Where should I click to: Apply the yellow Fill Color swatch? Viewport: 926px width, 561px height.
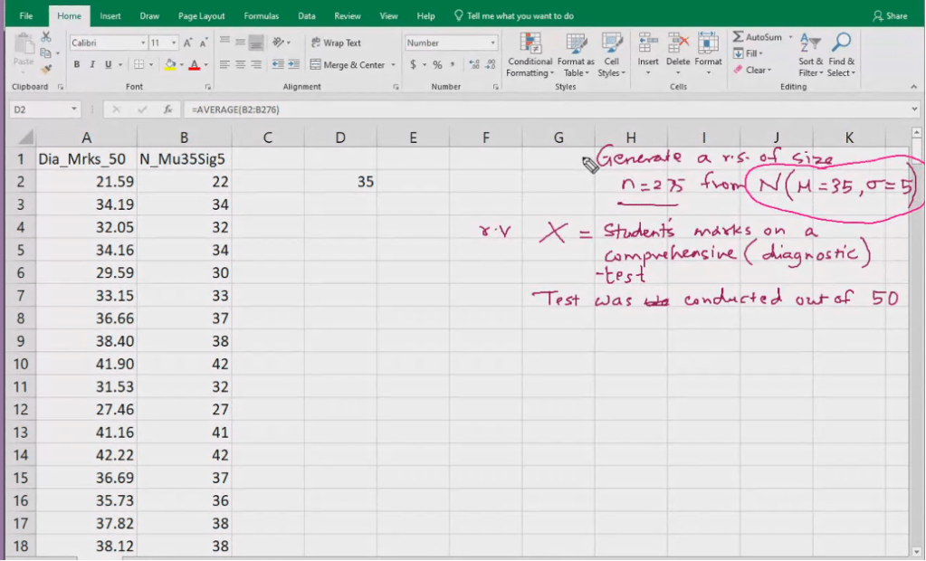(169, 65)
